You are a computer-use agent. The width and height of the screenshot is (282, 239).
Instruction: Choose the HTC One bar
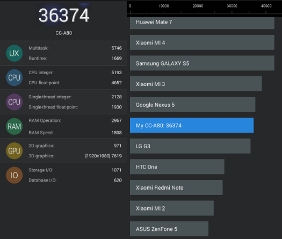[177, 166]
